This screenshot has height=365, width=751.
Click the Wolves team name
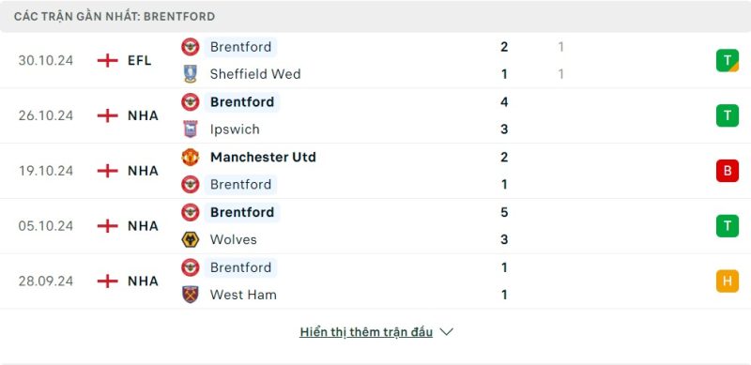(233, 239)
